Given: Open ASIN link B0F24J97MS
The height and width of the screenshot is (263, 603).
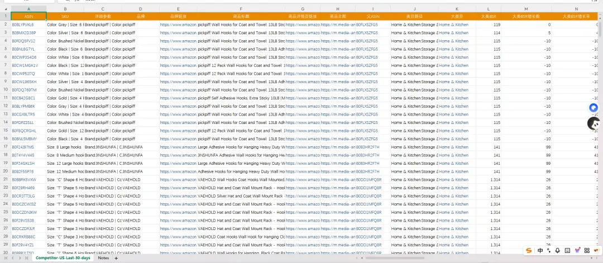Looking at the screenshot, I should click(23, 147).
